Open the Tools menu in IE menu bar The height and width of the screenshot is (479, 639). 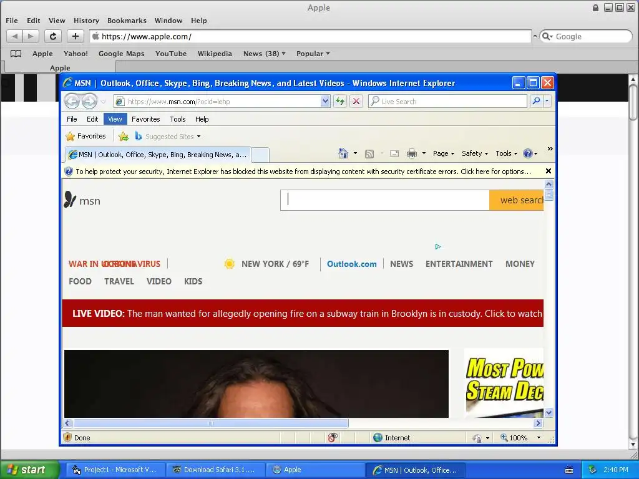pos(178,119)
